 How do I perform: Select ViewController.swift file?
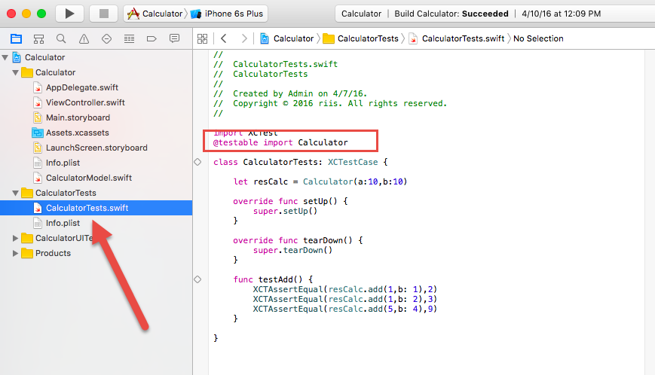coord(85,102)
